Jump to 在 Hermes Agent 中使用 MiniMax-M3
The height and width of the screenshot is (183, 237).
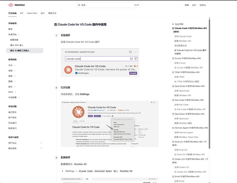click(x=190, y=128)
